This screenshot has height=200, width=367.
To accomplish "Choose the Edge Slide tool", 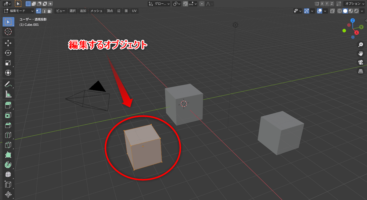I will (x=8, y=184).
